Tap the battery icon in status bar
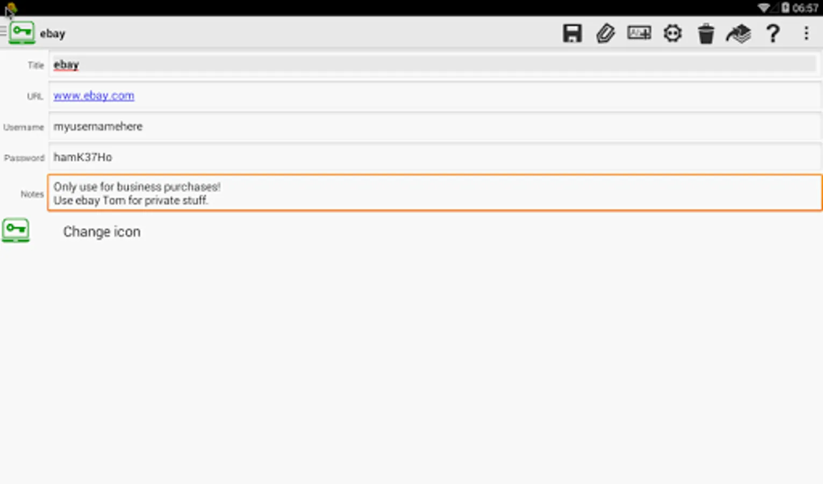The image size is (823, 484). (785, 8)
